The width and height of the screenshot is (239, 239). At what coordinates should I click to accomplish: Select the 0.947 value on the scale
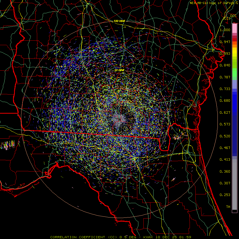coord(225,42)
